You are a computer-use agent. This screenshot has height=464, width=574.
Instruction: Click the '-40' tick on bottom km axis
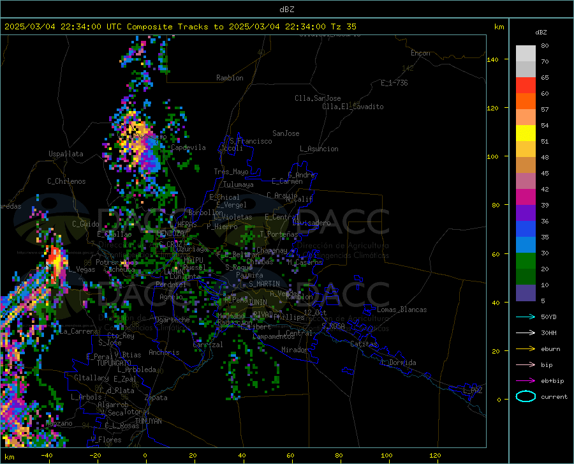pos(47,456)
